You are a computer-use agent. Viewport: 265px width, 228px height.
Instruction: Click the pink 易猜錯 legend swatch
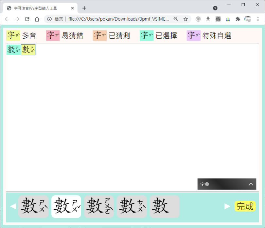click(53, 35)
